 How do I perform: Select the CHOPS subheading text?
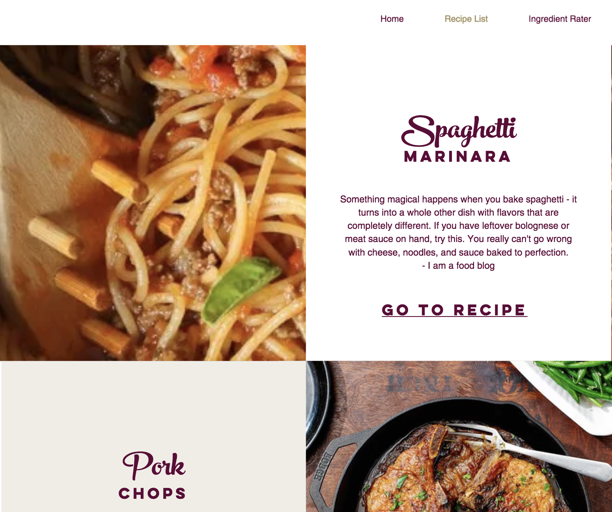(152, 493)
